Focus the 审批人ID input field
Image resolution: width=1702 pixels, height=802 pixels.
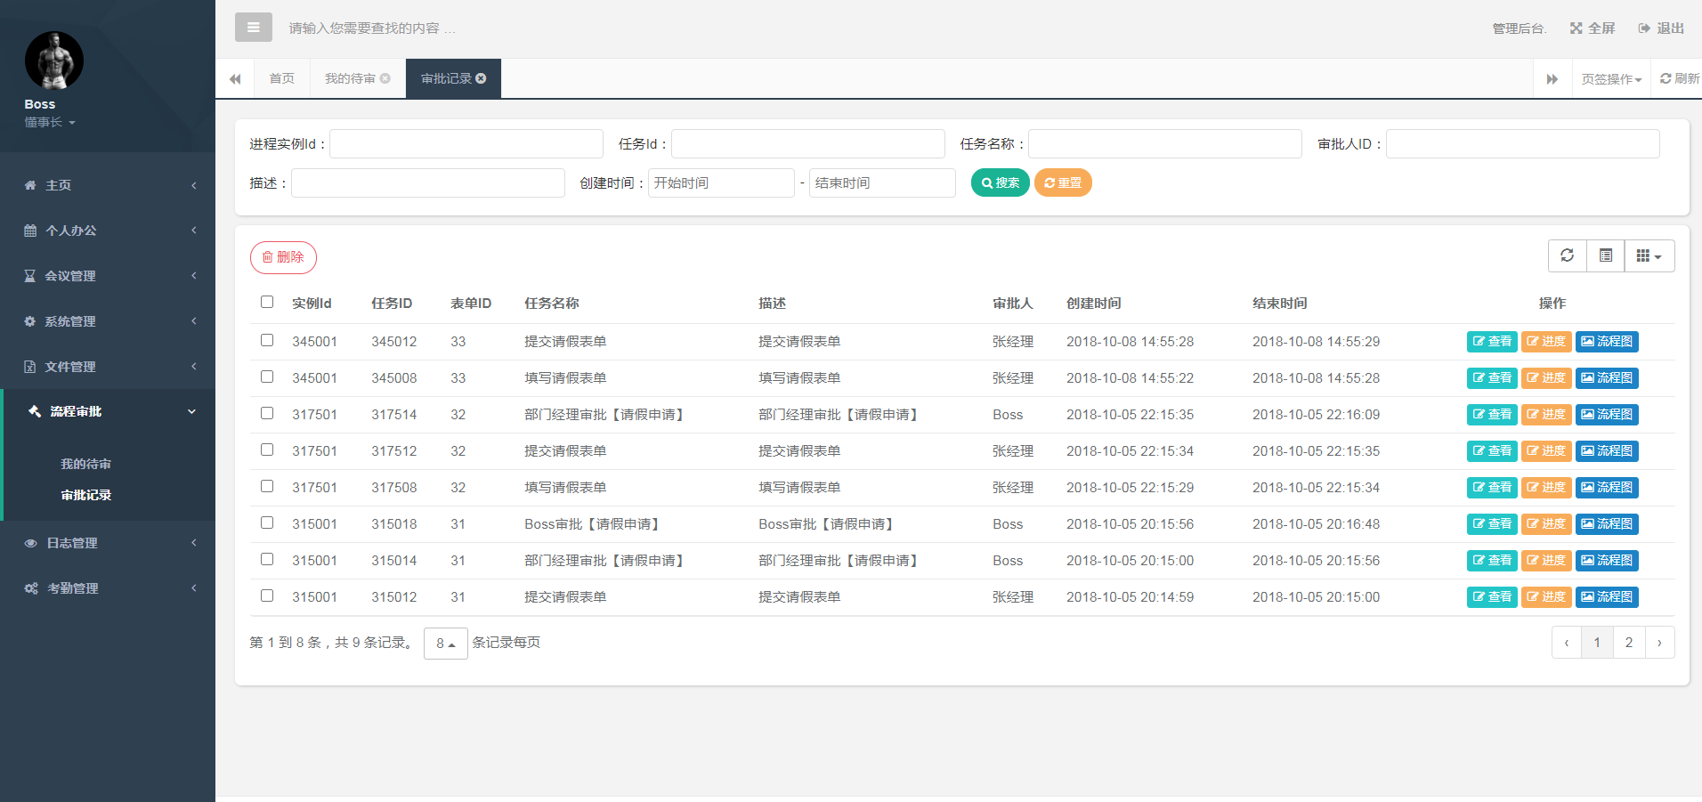pyautogui.click(x=1523, y=144)
